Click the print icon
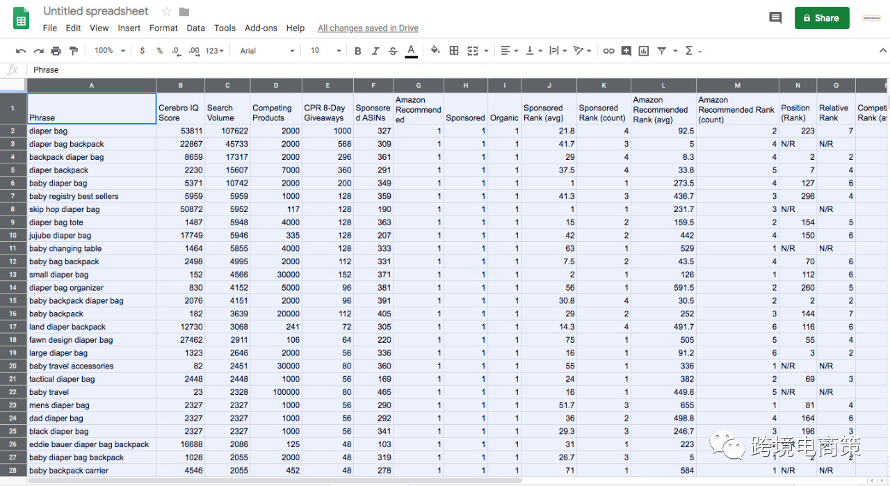Viewport: 890px width, 486px height. pyautogui.click(x=56, y=51)
